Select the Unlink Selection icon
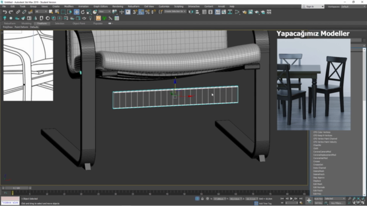Image resolution: width=367 pixels, height=206 pixels. [x=24, y=12]
